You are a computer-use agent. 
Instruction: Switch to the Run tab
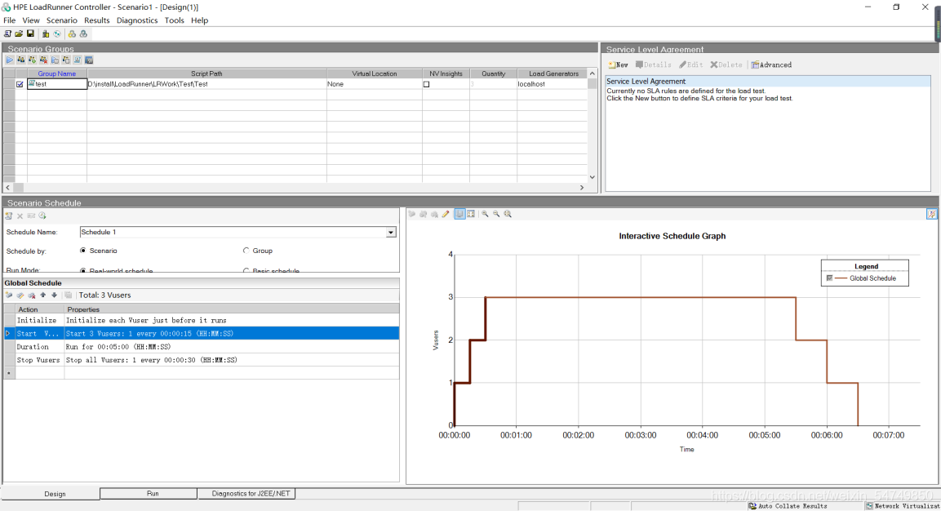153,494
